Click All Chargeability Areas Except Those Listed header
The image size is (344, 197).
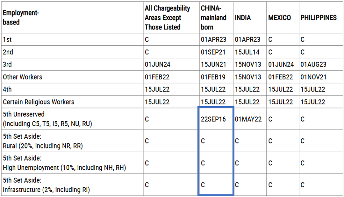click(x=168, y=18)
